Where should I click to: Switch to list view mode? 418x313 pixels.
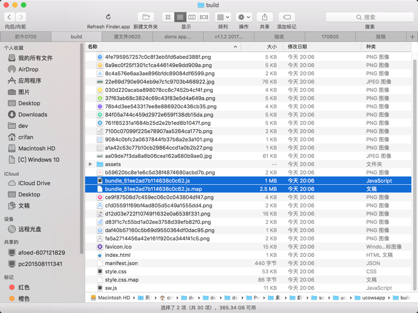180,17
